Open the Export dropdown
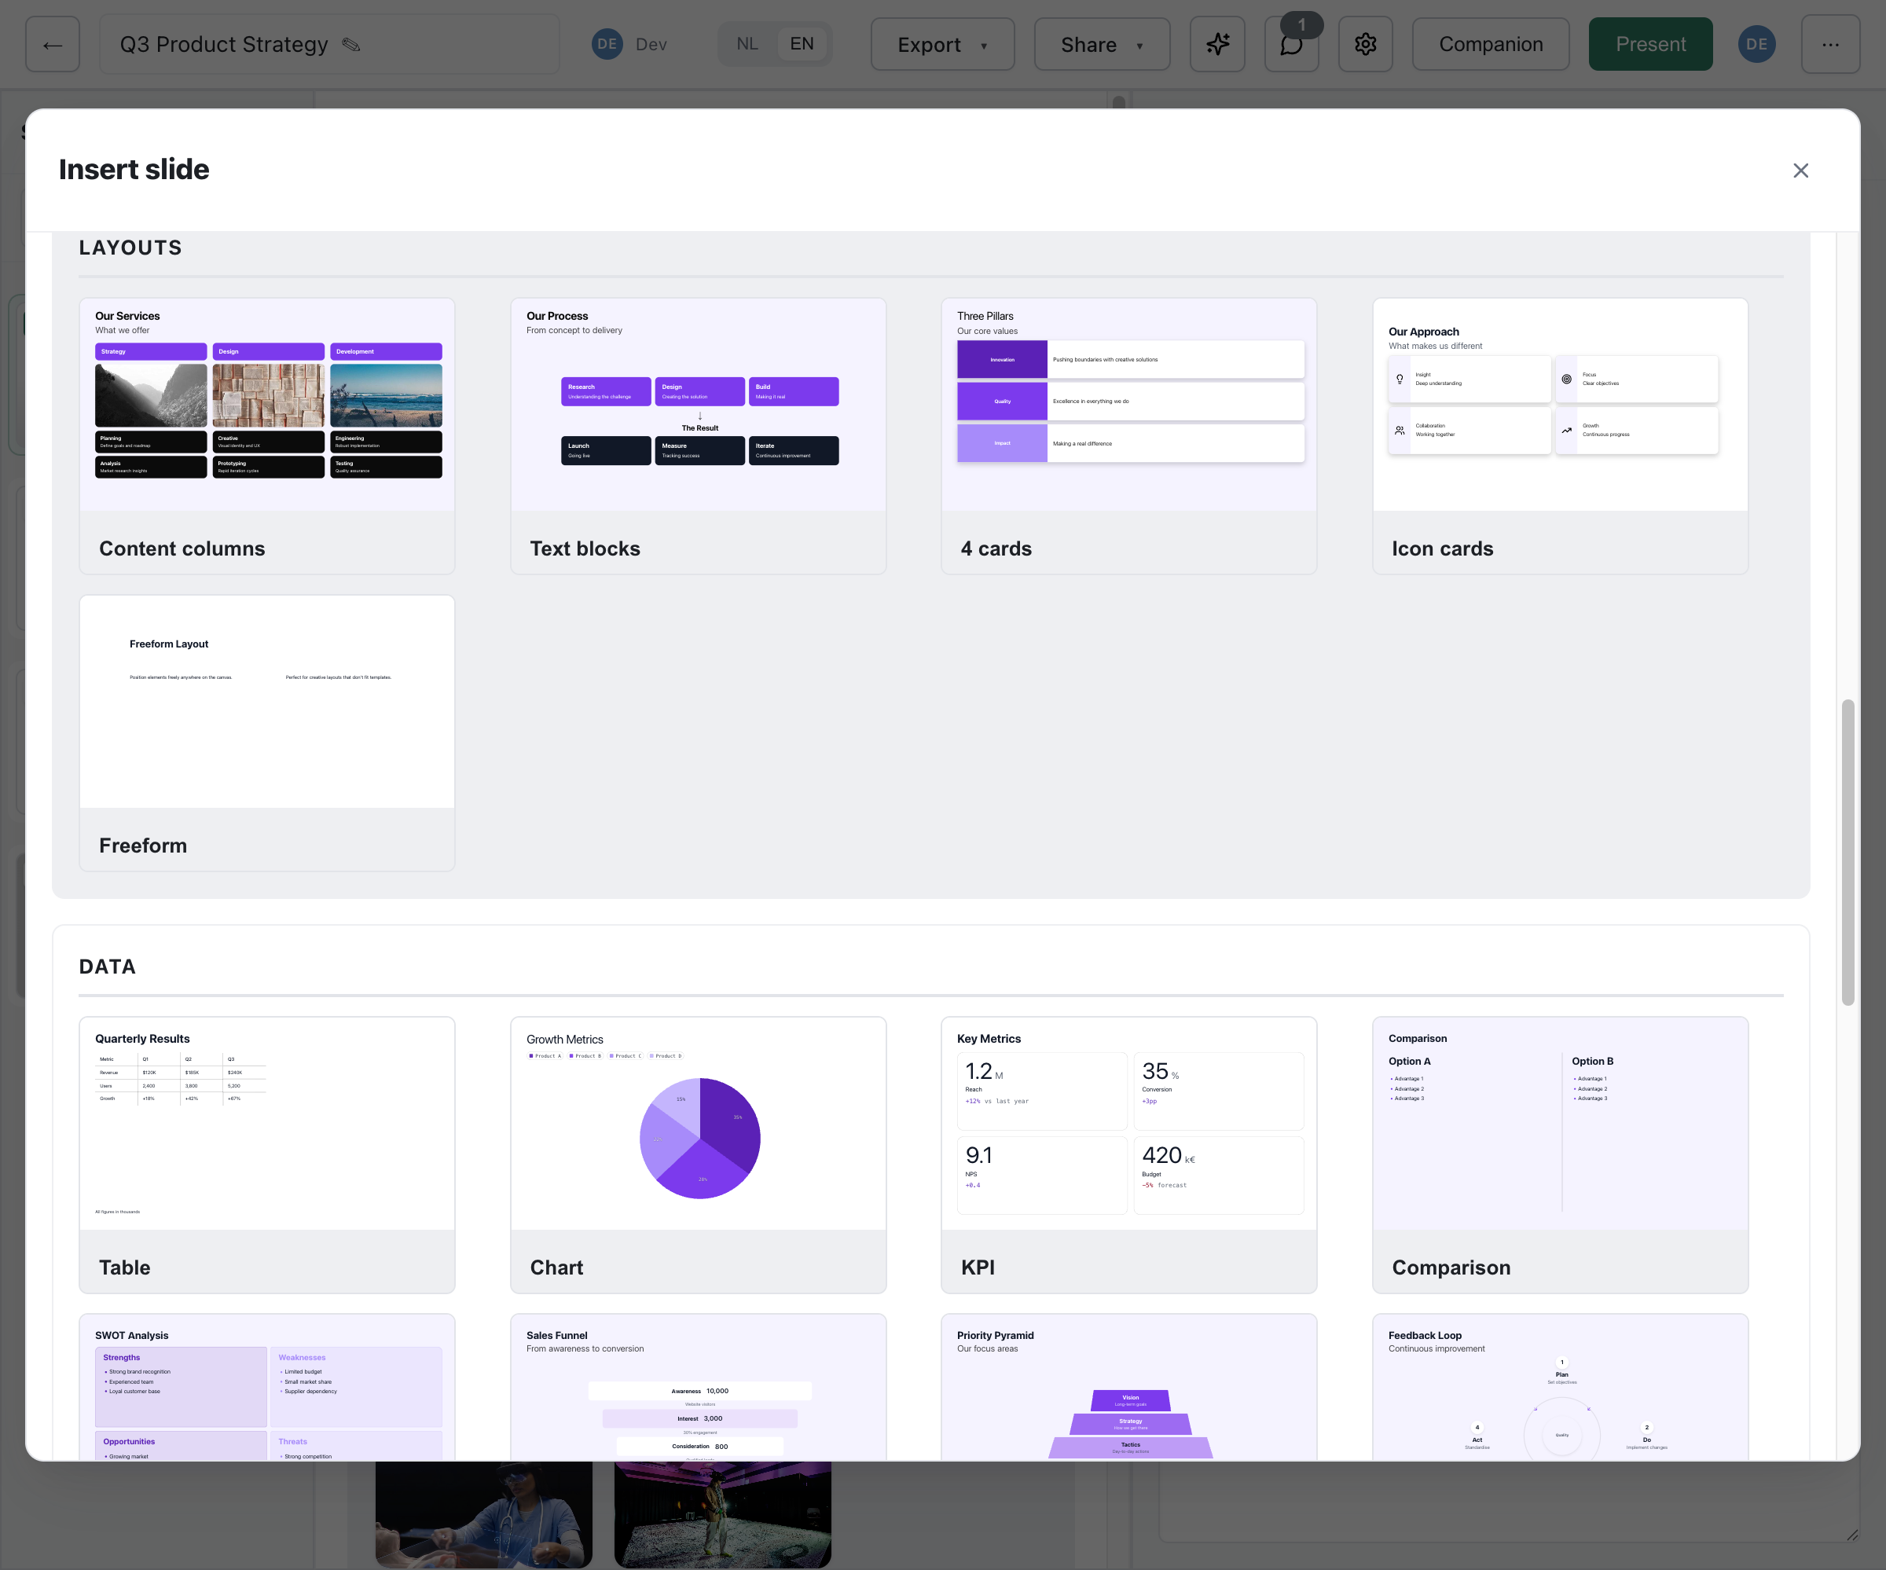The width and height of the screenshot is (1886, 1570). [x=942, y=44]
